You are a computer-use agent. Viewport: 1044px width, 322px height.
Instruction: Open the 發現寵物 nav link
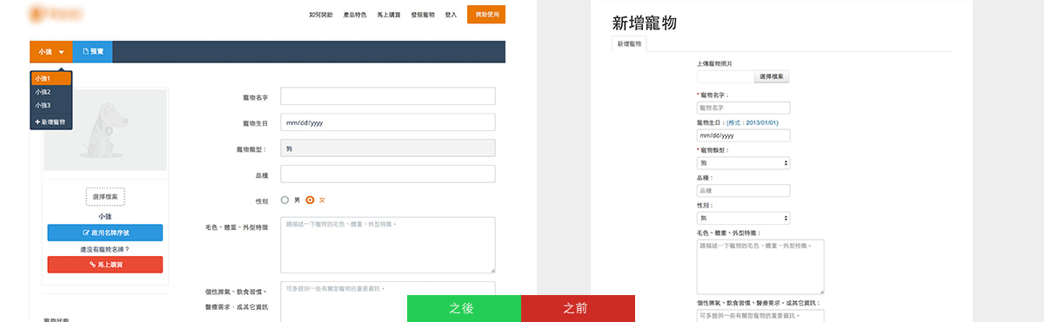423,15
